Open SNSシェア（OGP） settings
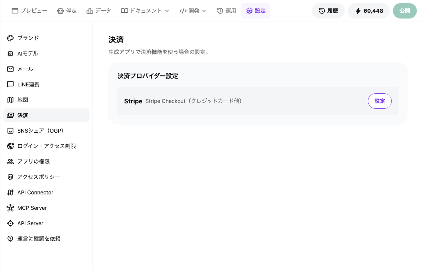The image size is (423, 270). [x=46, y=131]
